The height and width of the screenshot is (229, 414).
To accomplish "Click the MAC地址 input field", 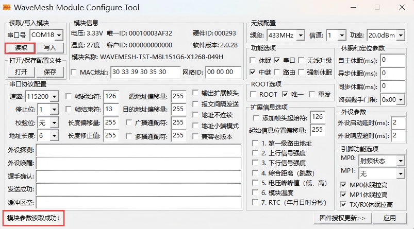I will 145,72.
